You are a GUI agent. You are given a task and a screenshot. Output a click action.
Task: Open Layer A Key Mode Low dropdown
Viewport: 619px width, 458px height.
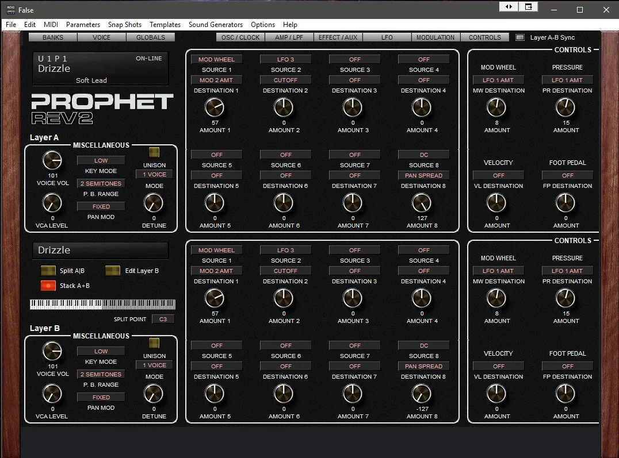pos(101,160)
